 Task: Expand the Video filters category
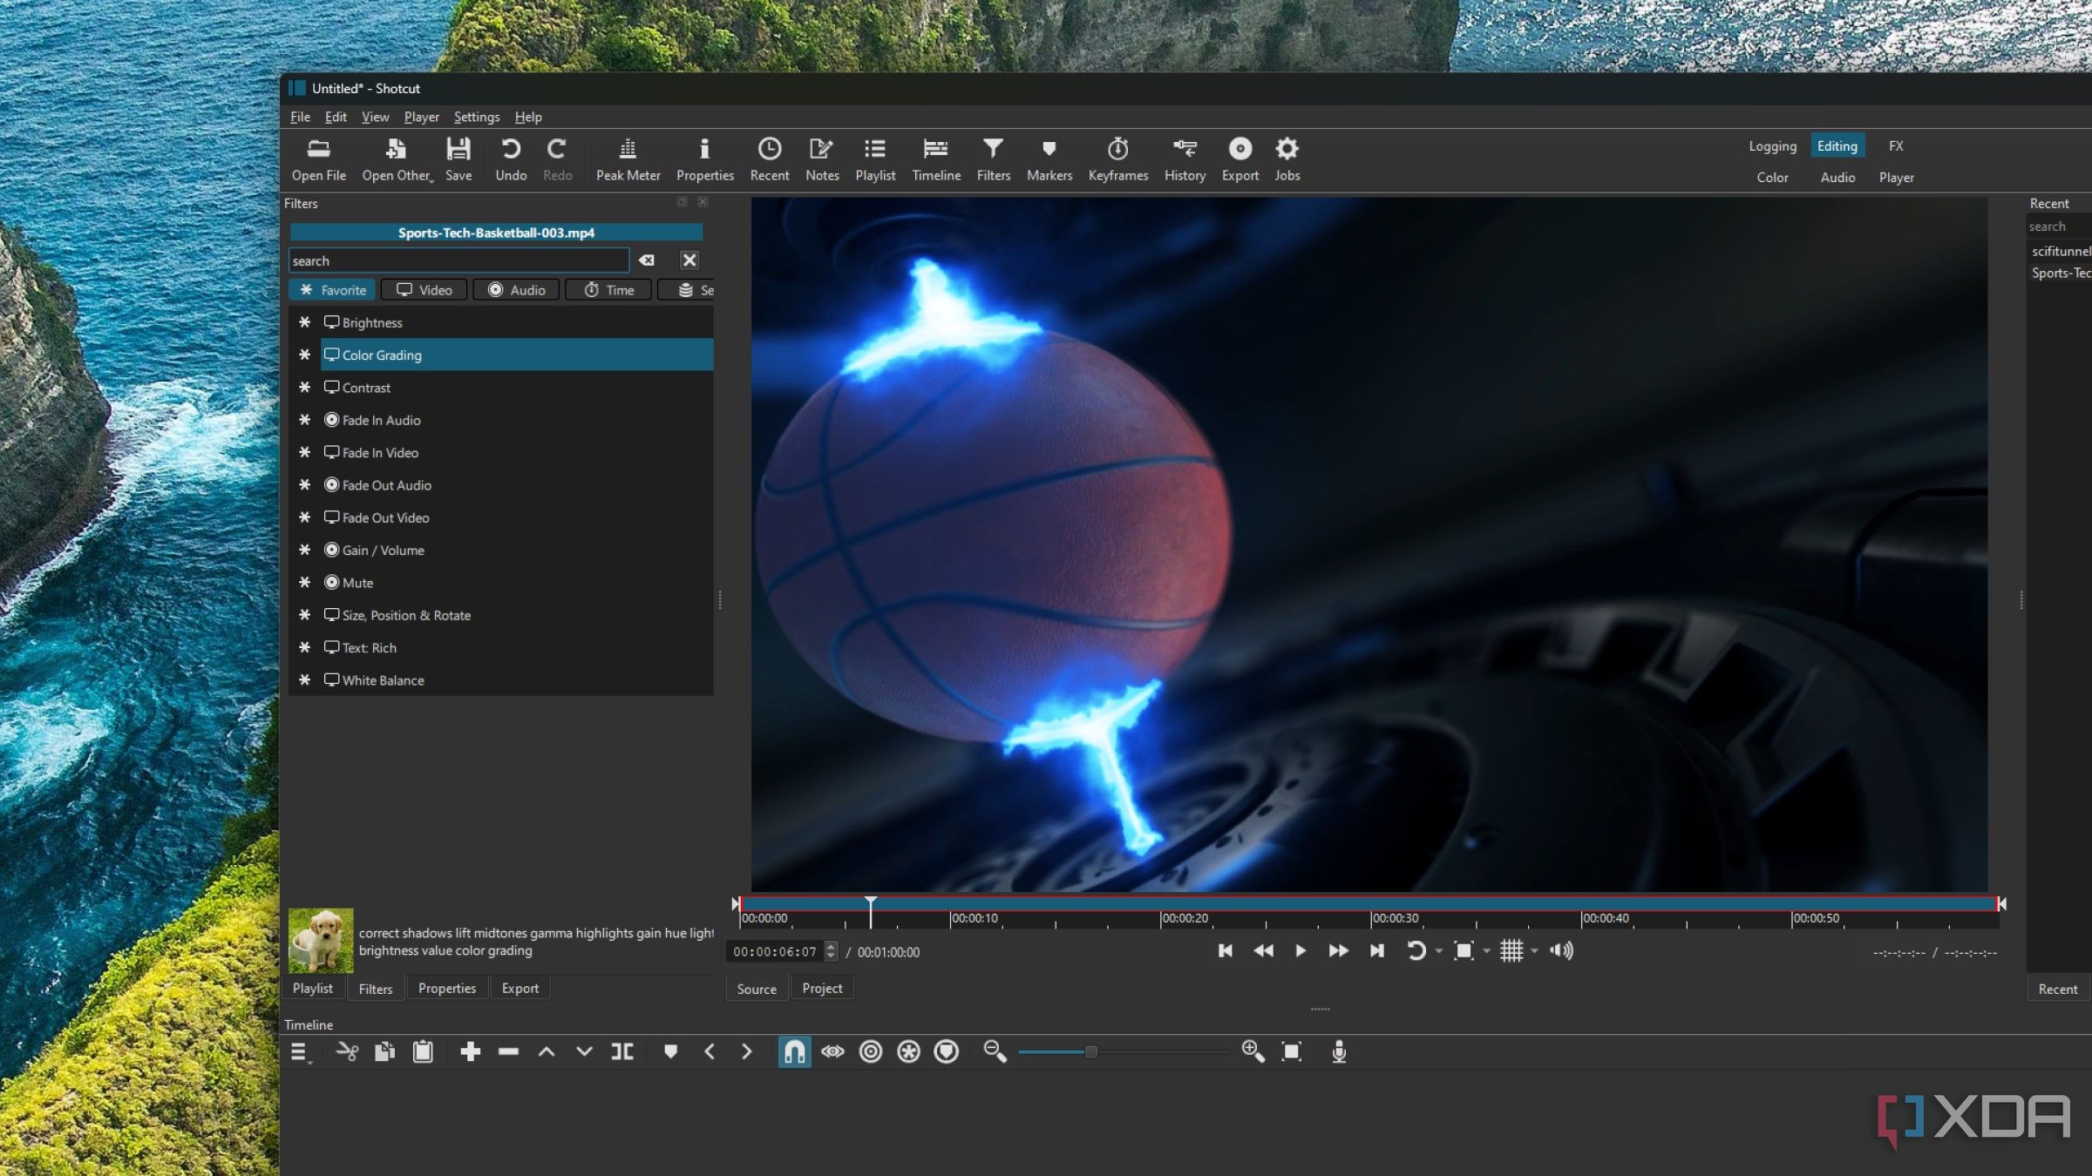point(425,288)
